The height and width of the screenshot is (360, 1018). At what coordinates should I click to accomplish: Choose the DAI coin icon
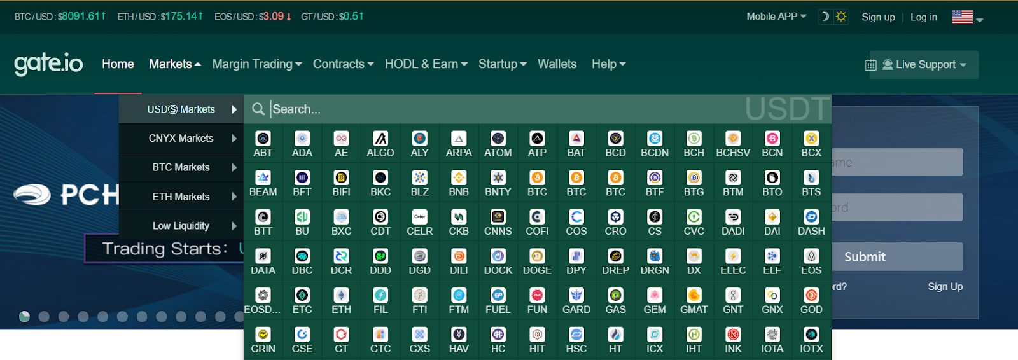tap(772, 217)
